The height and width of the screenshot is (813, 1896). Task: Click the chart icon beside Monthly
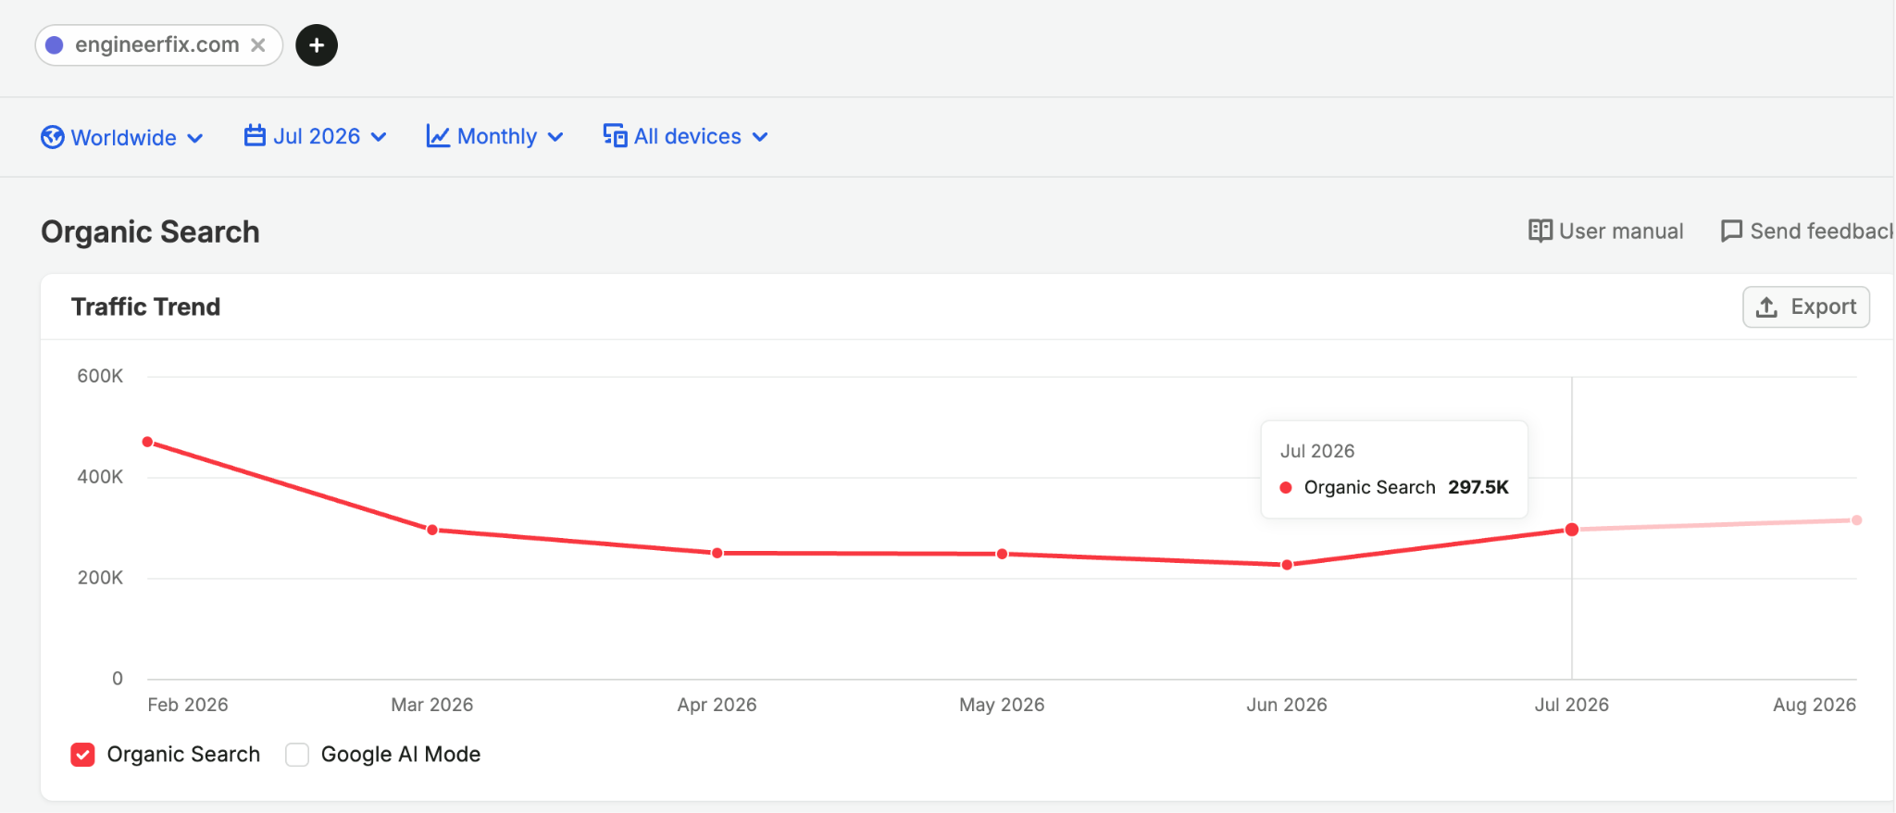click(438, 136)
